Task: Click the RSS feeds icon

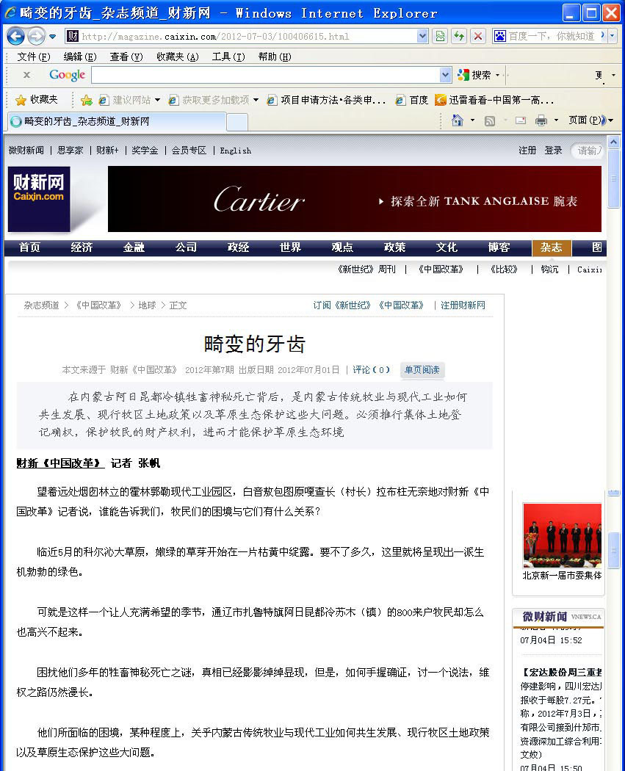Action: click(490, 120)
